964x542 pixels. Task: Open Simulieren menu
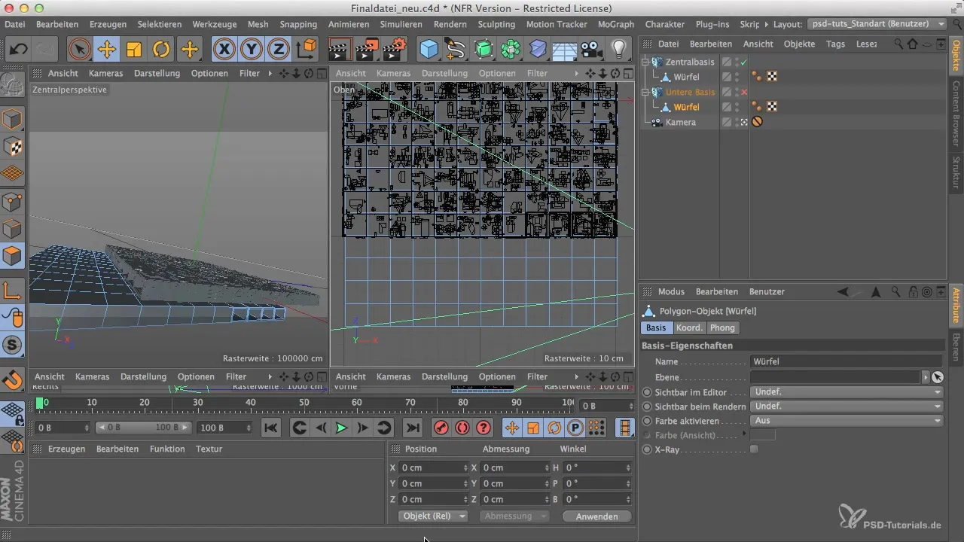401,24
